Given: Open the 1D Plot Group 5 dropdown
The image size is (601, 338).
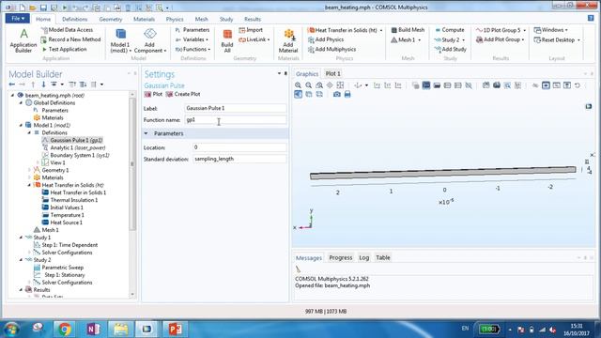Looking at the screenshot, I should (x=501, y=30).
